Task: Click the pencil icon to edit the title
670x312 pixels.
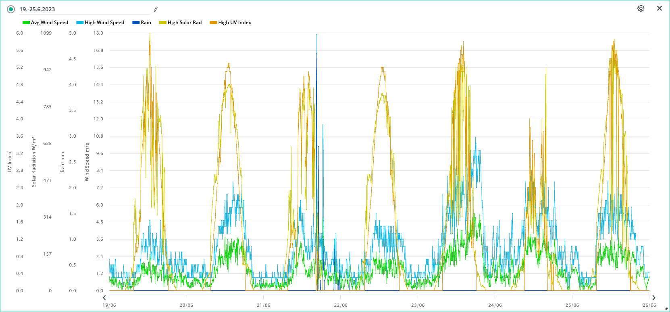Action: tap(156, 9)
